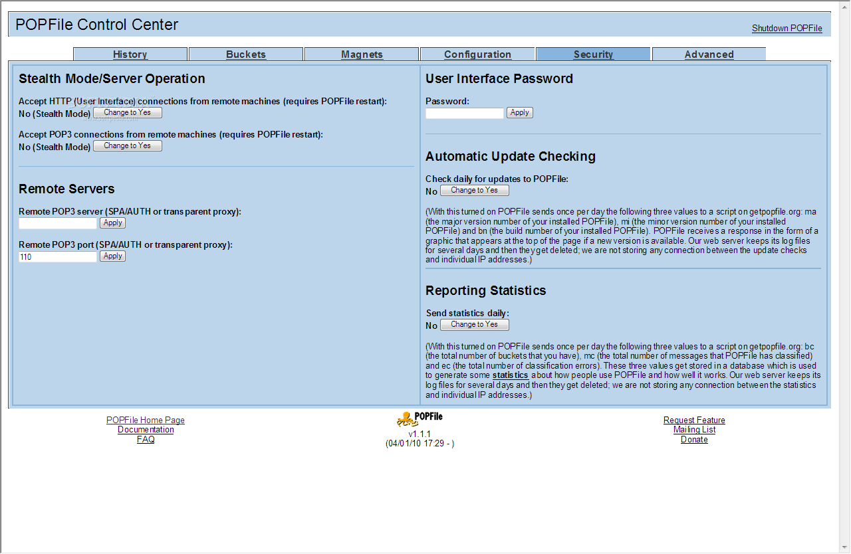This screenshot has width=851, height=554.
Task: Click the 'User Interface Password' heading
Action: point(499,79)
